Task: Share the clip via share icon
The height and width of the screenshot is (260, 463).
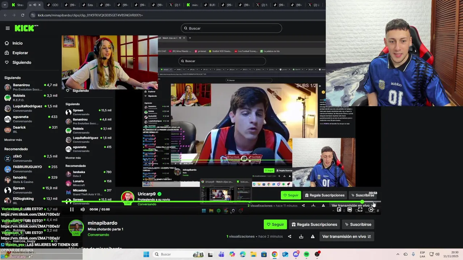Action: click(x=289, y=237)
